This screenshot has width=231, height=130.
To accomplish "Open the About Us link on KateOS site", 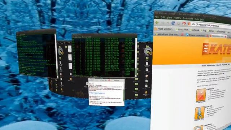I will tap(219, 65).
